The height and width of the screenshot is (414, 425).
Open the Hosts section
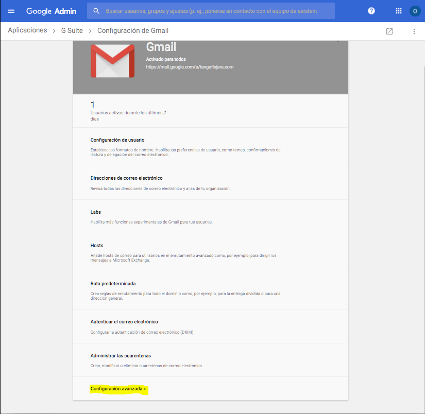(x=211, y=252)
